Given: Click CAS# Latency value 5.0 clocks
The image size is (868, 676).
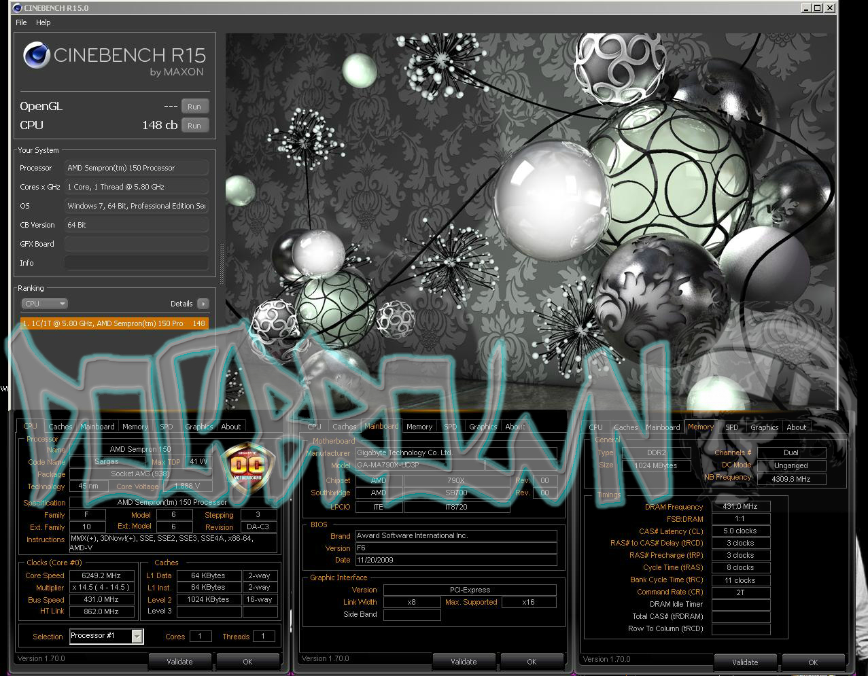Looking at the screenshot, I should [740, 531].
